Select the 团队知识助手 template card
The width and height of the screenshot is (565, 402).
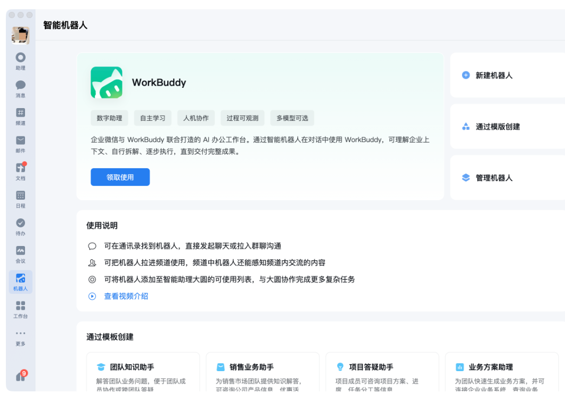coord(143,372)
